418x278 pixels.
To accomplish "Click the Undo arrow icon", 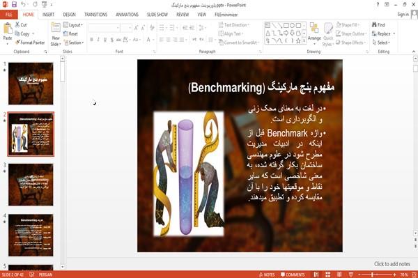I will [x=24, y=5].
